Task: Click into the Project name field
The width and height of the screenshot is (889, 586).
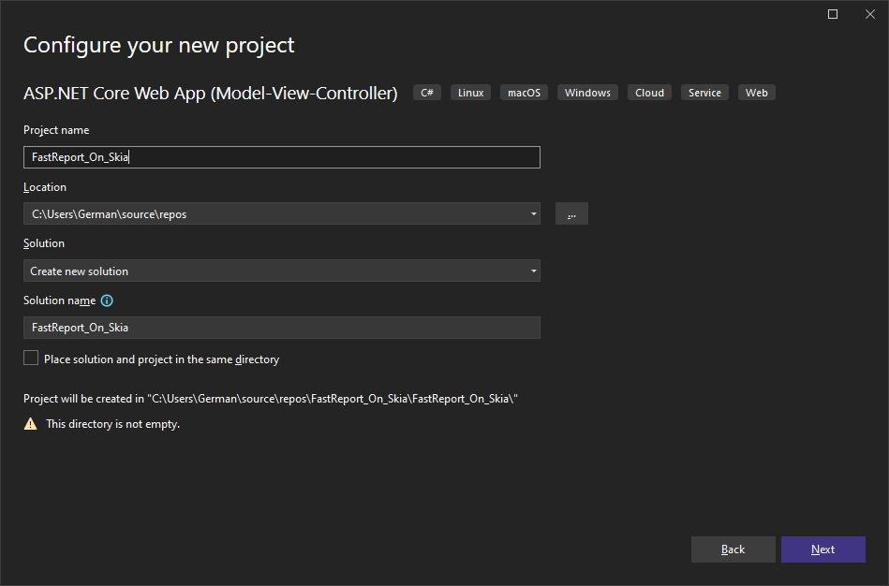Action: point(281,158)
